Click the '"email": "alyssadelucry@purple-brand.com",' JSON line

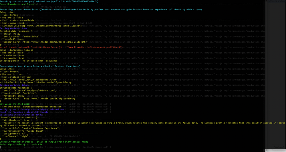pos(29,90)
